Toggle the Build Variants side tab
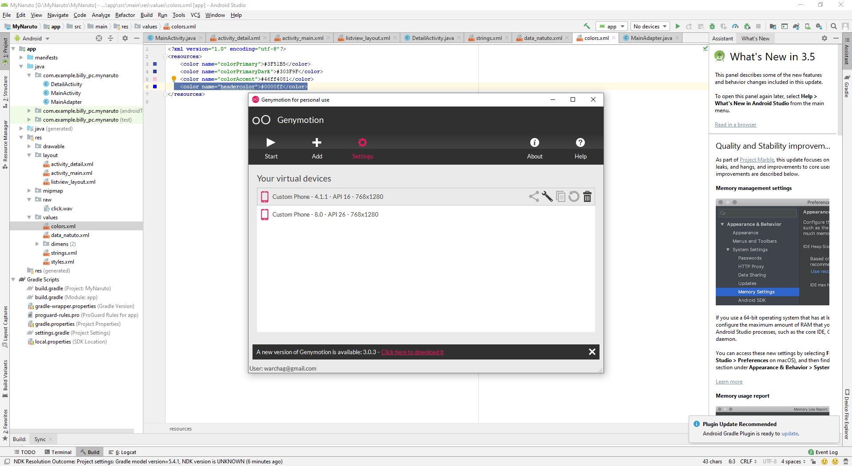The width and height of the screenshot is (852, 466). click(x=5, y=379)
